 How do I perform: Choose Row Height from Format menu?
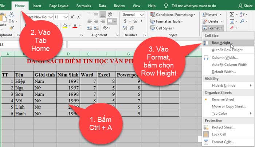221,43
